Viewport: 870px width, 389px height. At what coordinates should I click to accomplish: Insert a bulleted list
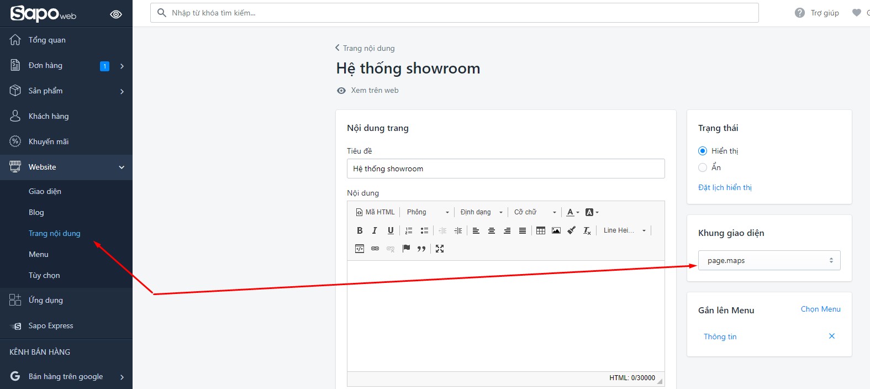tap(424, 230)
